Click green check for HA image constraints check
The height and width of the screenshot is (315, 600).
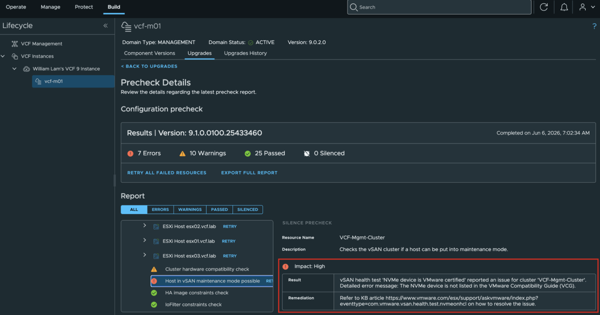154,293
